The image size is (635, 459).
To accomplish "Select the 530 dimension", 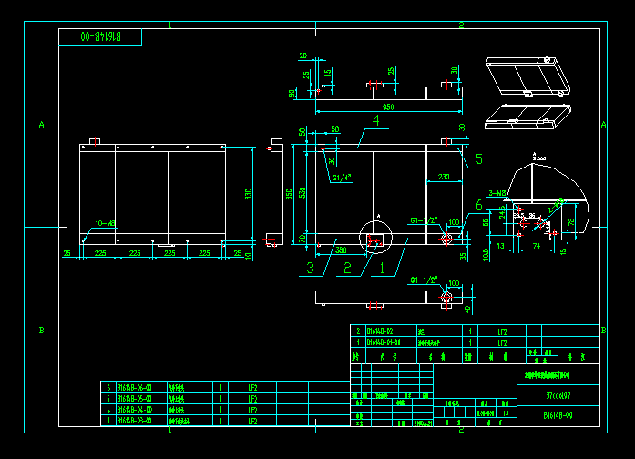I will 302,193.
